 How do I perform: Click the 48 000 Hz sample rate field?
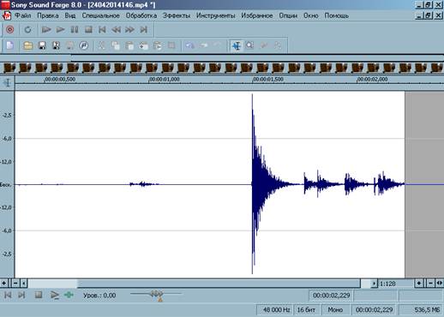pyautogui.click(x=275, y=310)
